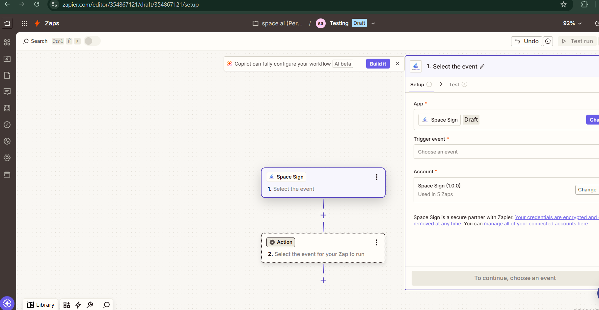Open Action step three-dot menu
Screen dimensions: 599x310
click(376, 242)
